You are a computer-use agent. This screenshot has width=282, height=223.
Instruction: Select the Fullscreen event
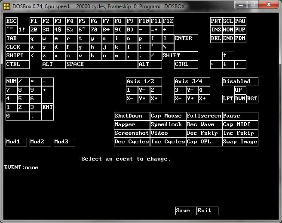pos(204,116)
